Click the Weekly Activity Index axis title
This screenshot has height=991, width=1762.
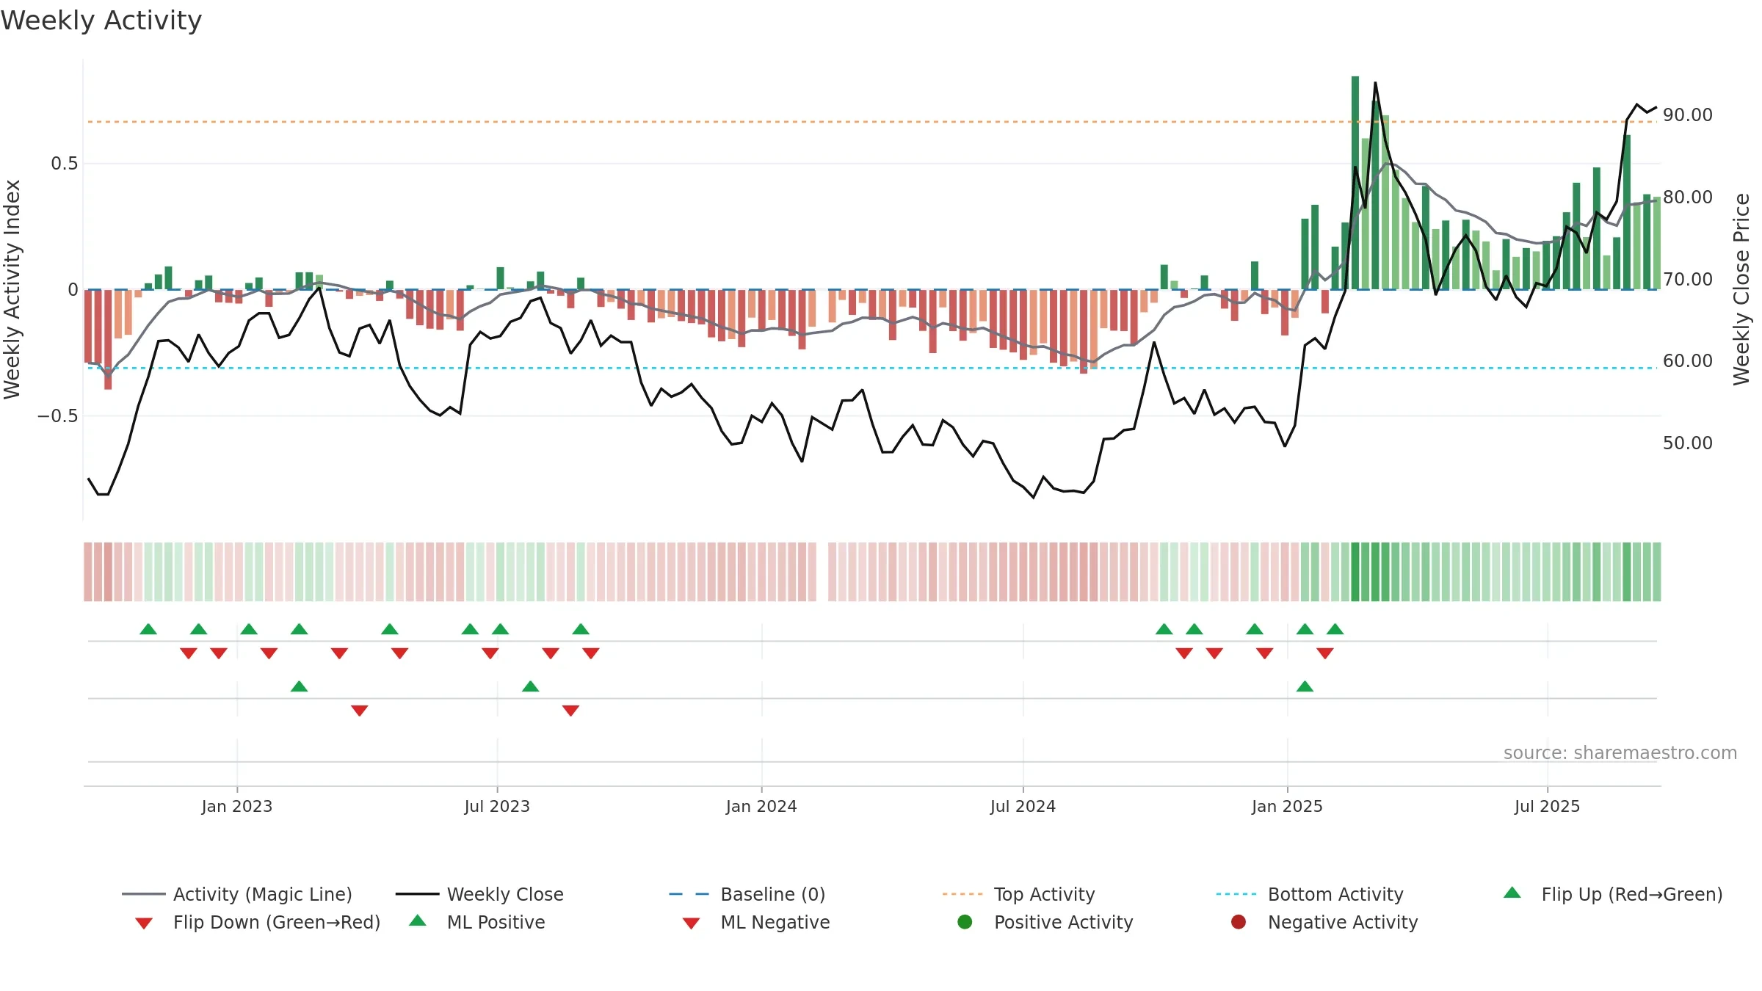[12, 289]
